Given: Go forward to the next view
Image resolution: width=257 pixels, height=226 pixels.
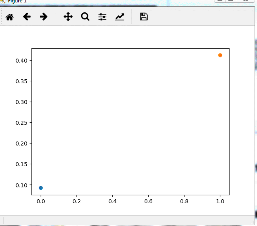Looking at the screenshot, I should (x=44, y=17).
